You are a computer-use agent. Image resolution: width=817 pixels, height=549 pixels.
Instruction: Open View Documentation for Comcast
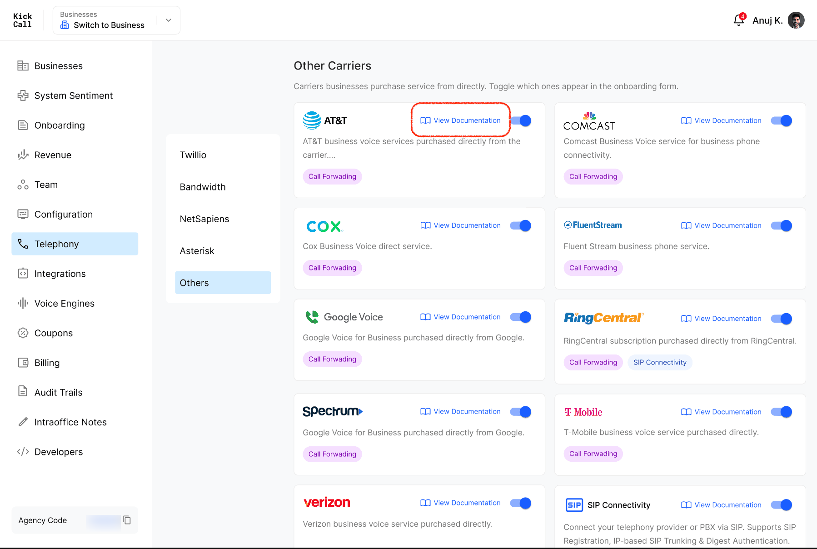[x=722, y=120]
